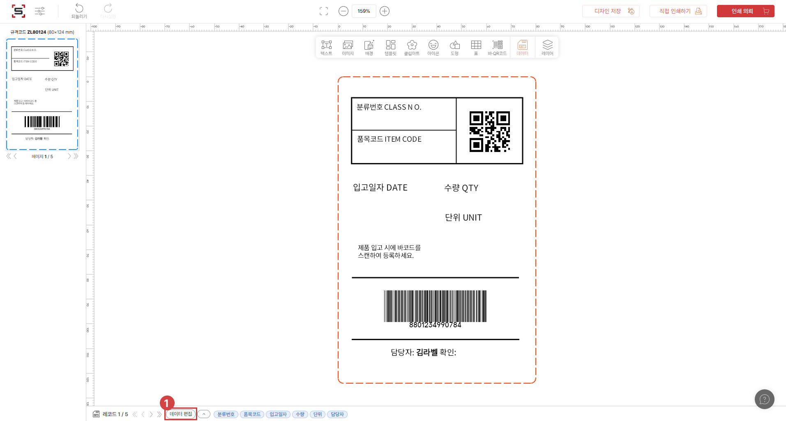Click the zoom out minus button
Viewport: 786px width, 421px height.
coord(343,11)
